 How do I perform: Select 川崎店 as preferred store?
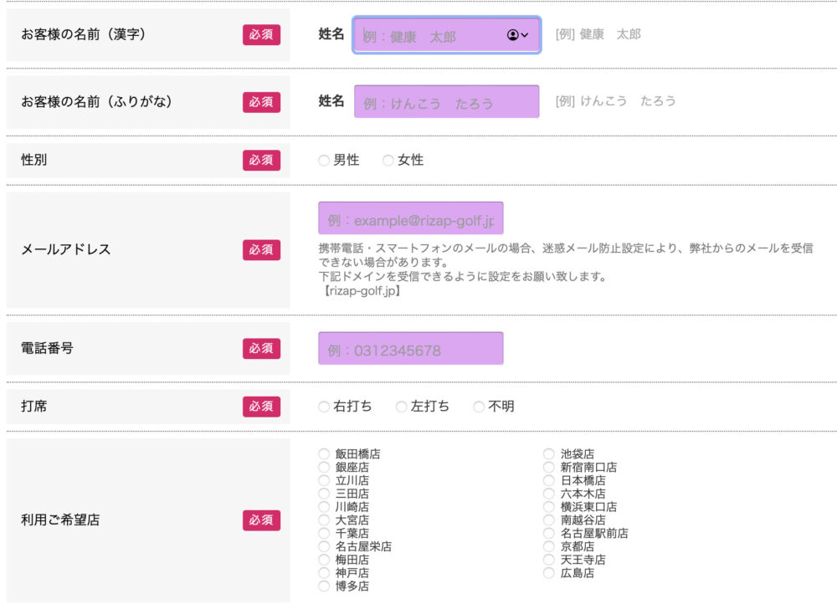coord(323,507)
